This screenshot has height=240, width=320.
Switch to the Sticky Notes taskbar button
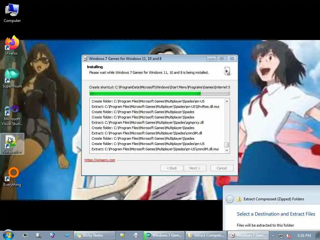tap(94, 235)
